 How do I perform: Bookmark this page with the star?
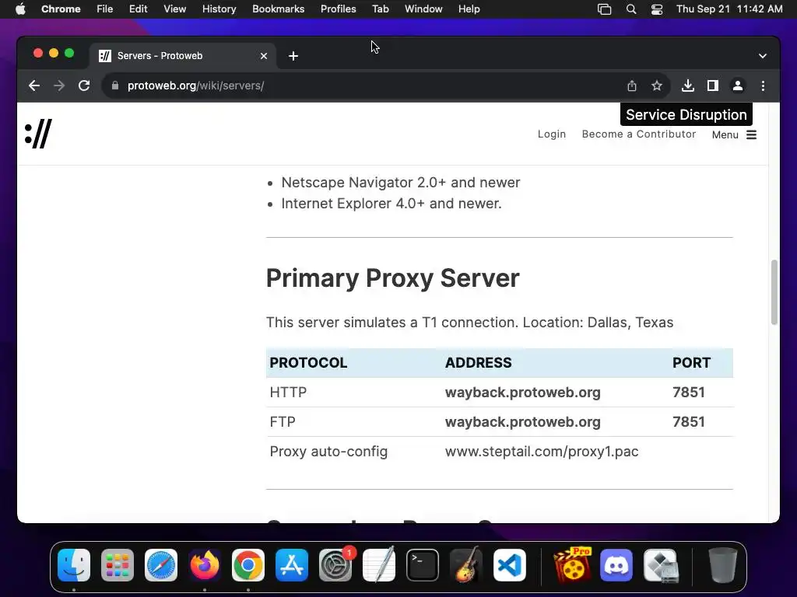657,86
